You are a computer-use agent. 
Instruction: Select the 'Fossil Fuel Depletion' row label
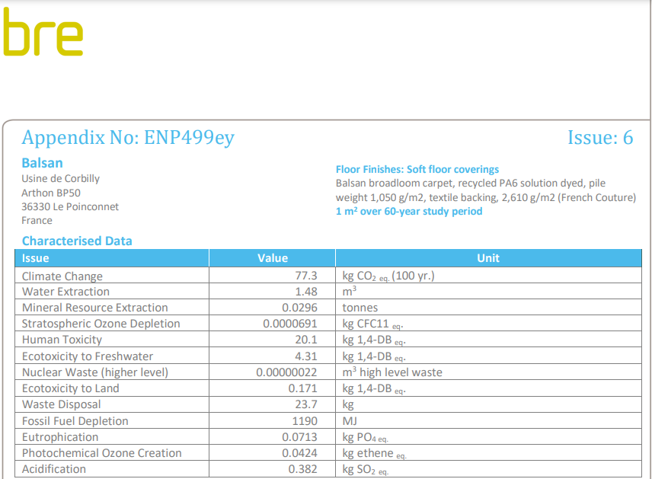coord(75,421)
